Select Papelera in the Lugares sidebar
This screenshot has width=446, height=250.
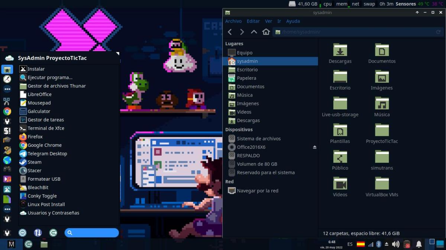246,78
